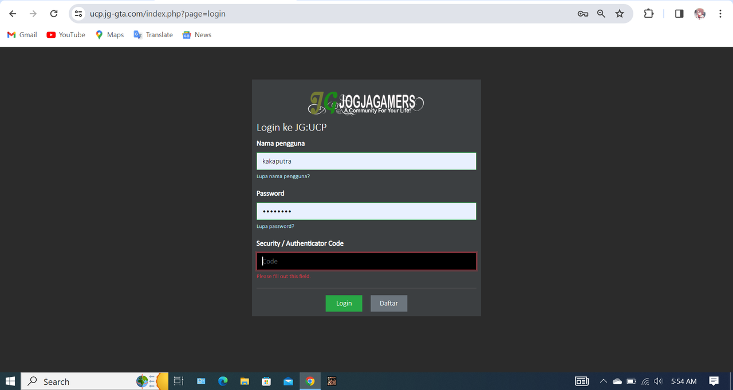This screenshot has height=390, width=733.
Task: Open the News bookmark
Action: click(196, 35)
